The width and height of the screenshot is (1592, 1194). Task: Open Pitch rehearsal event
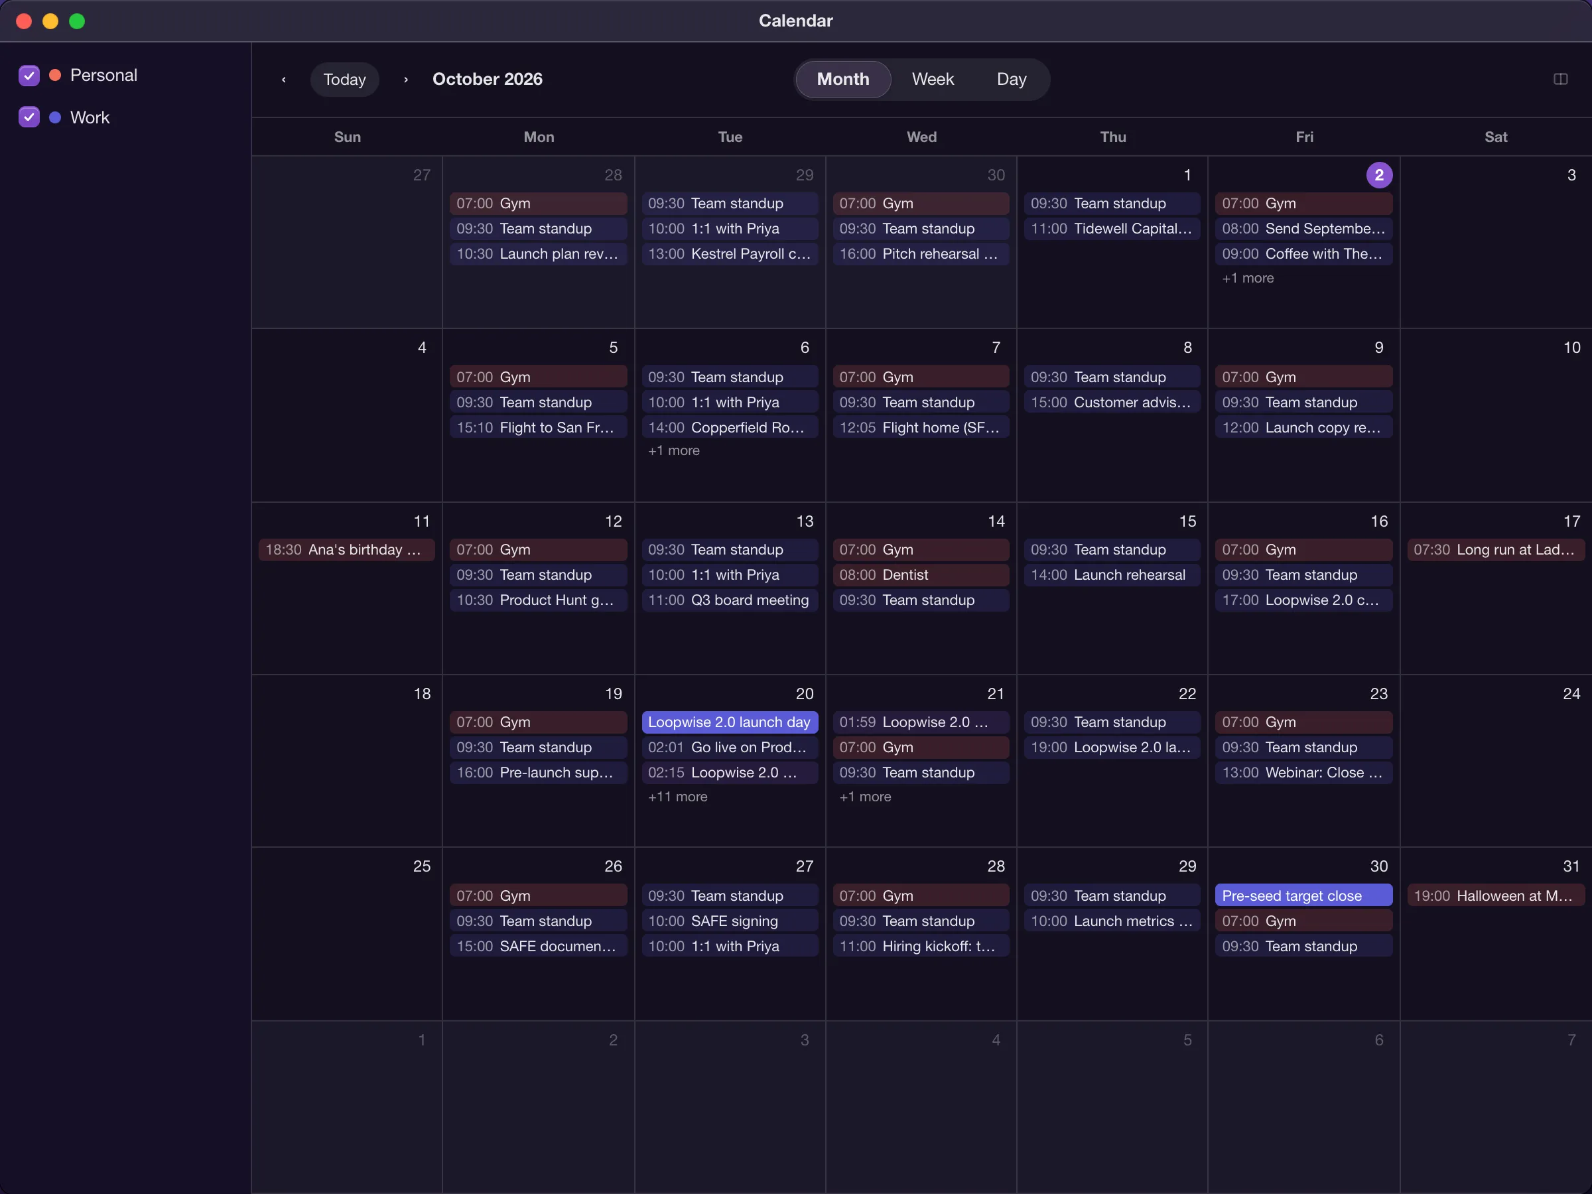click(921, 253)
